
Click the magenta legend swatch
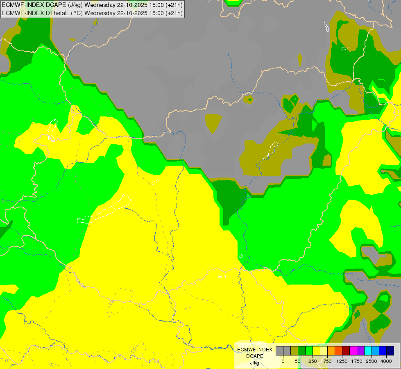(353, 351)
